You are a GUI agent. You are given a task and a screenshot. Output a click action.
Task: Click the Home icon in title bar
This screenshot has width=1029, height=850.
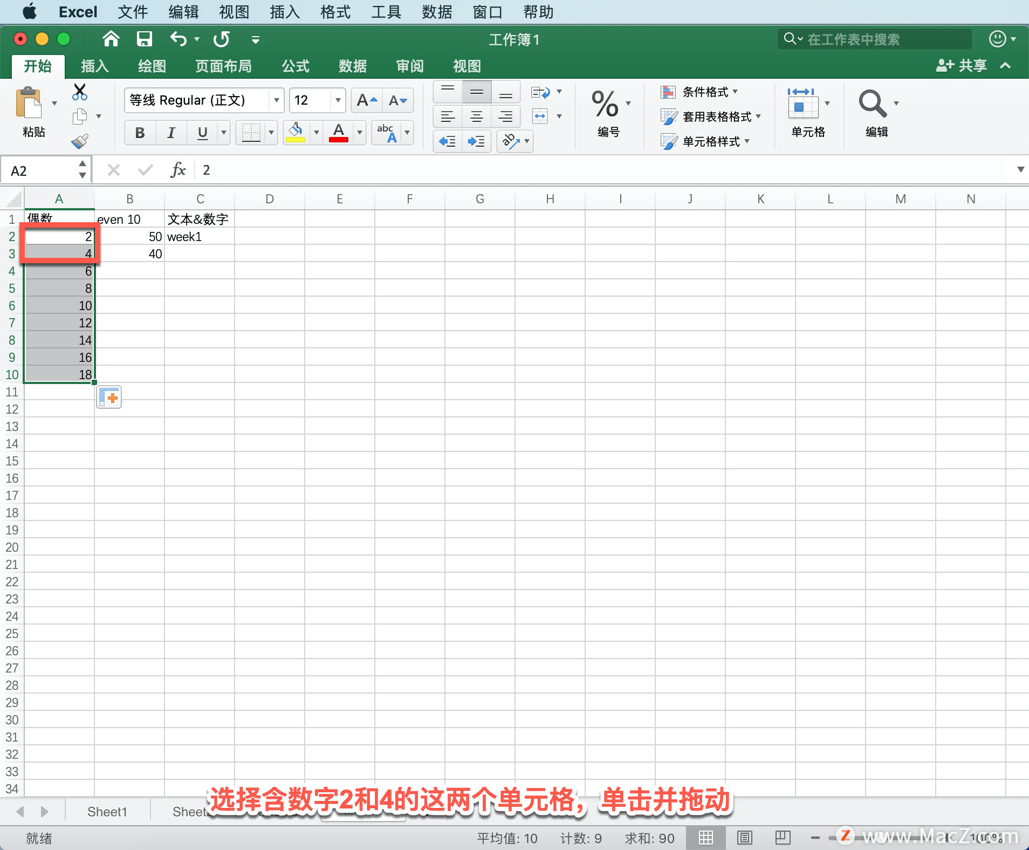coord(111,39)
